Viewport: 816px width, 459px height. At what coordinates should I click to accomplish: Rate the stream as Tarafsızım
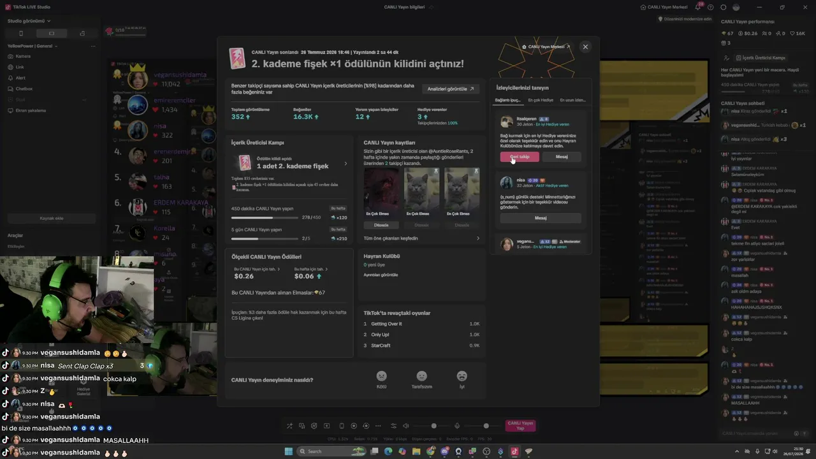pyautogui.click(x=421, y=379)
